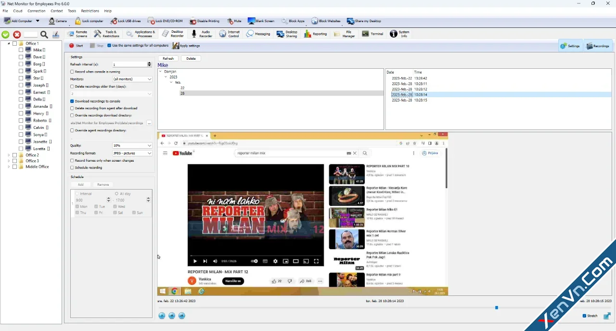Screen dimensions: 616x331
Task: Click Disable Printing icon
Action: click(x=193, y=21)
